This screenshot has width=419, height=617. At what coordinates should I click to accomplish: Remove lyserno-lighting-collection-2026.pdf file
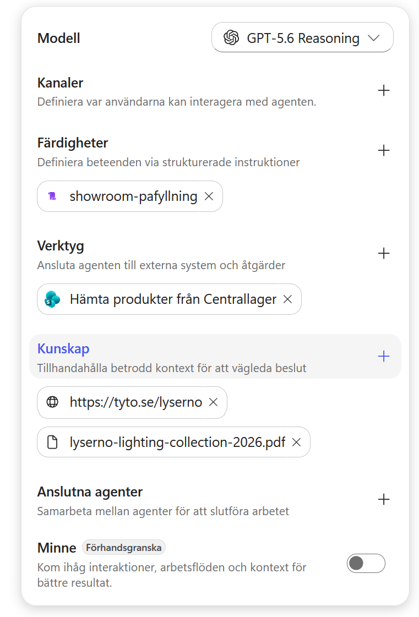296,443
